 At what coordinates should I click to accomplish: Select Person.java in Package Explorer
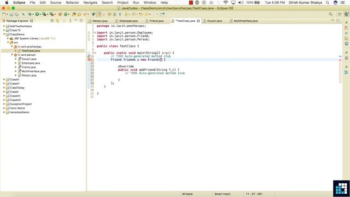click(29, 76)
